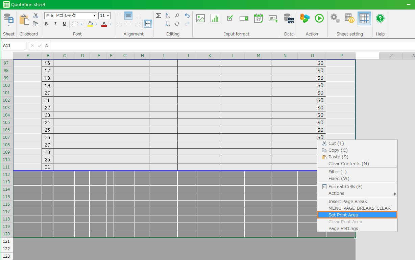The width and height of the screenshot is (415, 260).
Task: Click the Undo button
Action: (187, 16)
